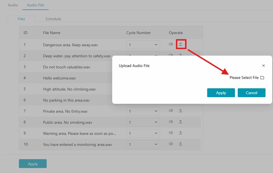The image size is (273, 173).
Task: Open Cycle Number dropdown for Warning area row
Action: click(x=143, y=133)
